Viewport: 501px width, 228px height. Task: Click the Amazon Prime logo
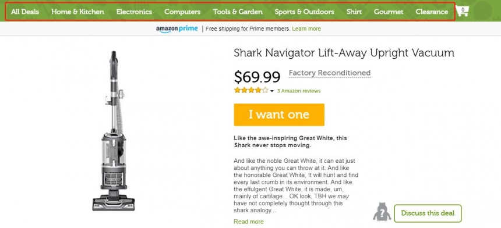177,29
